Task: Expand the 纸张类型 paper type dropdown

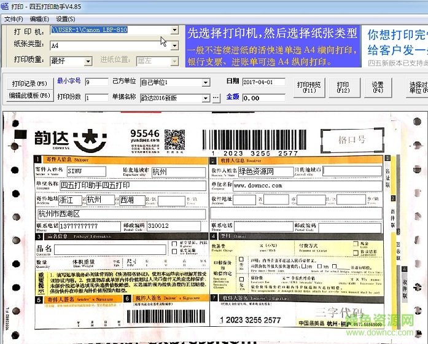Action: click(174, 45)
